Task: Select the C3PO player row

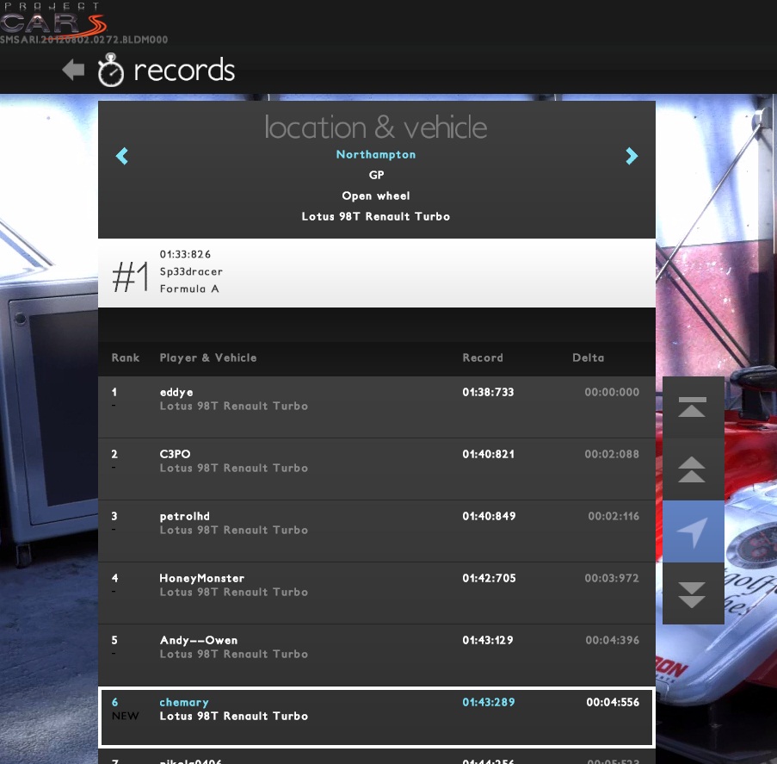Action: click(x=377, y=469)
